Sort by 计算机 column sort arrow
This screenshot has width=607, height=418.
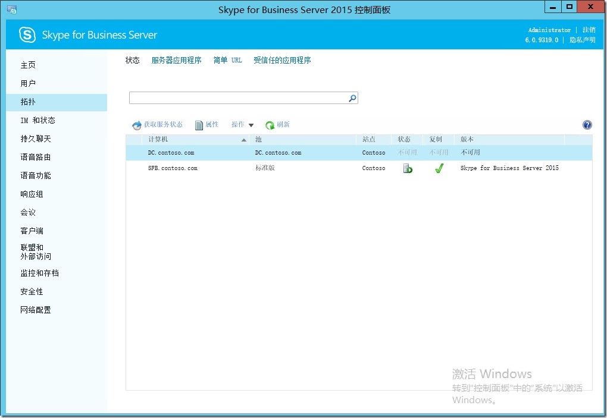pos(244,140)
